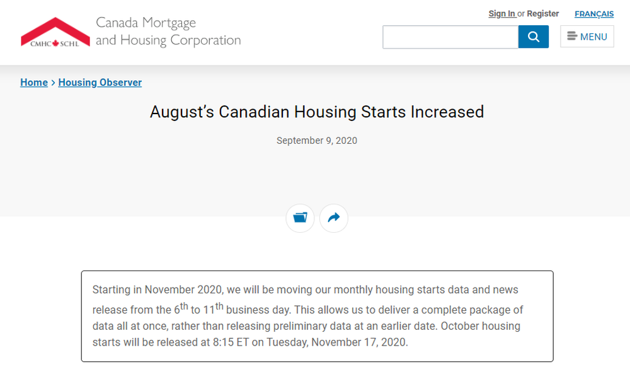The height and width of the screenshot is (367, 630).
Task: Click the August's Canadian Housing Starts Increased heading
Action: click(317, 112)
